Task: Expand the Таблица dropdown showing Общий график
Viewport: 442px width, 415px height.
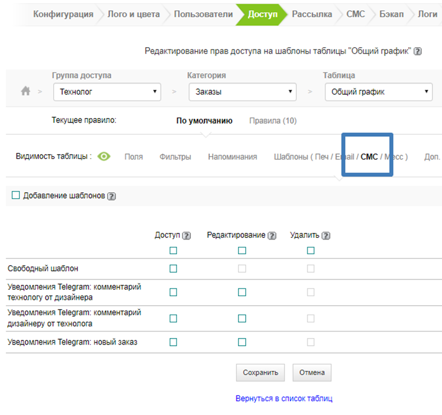Action: [378, 92]
